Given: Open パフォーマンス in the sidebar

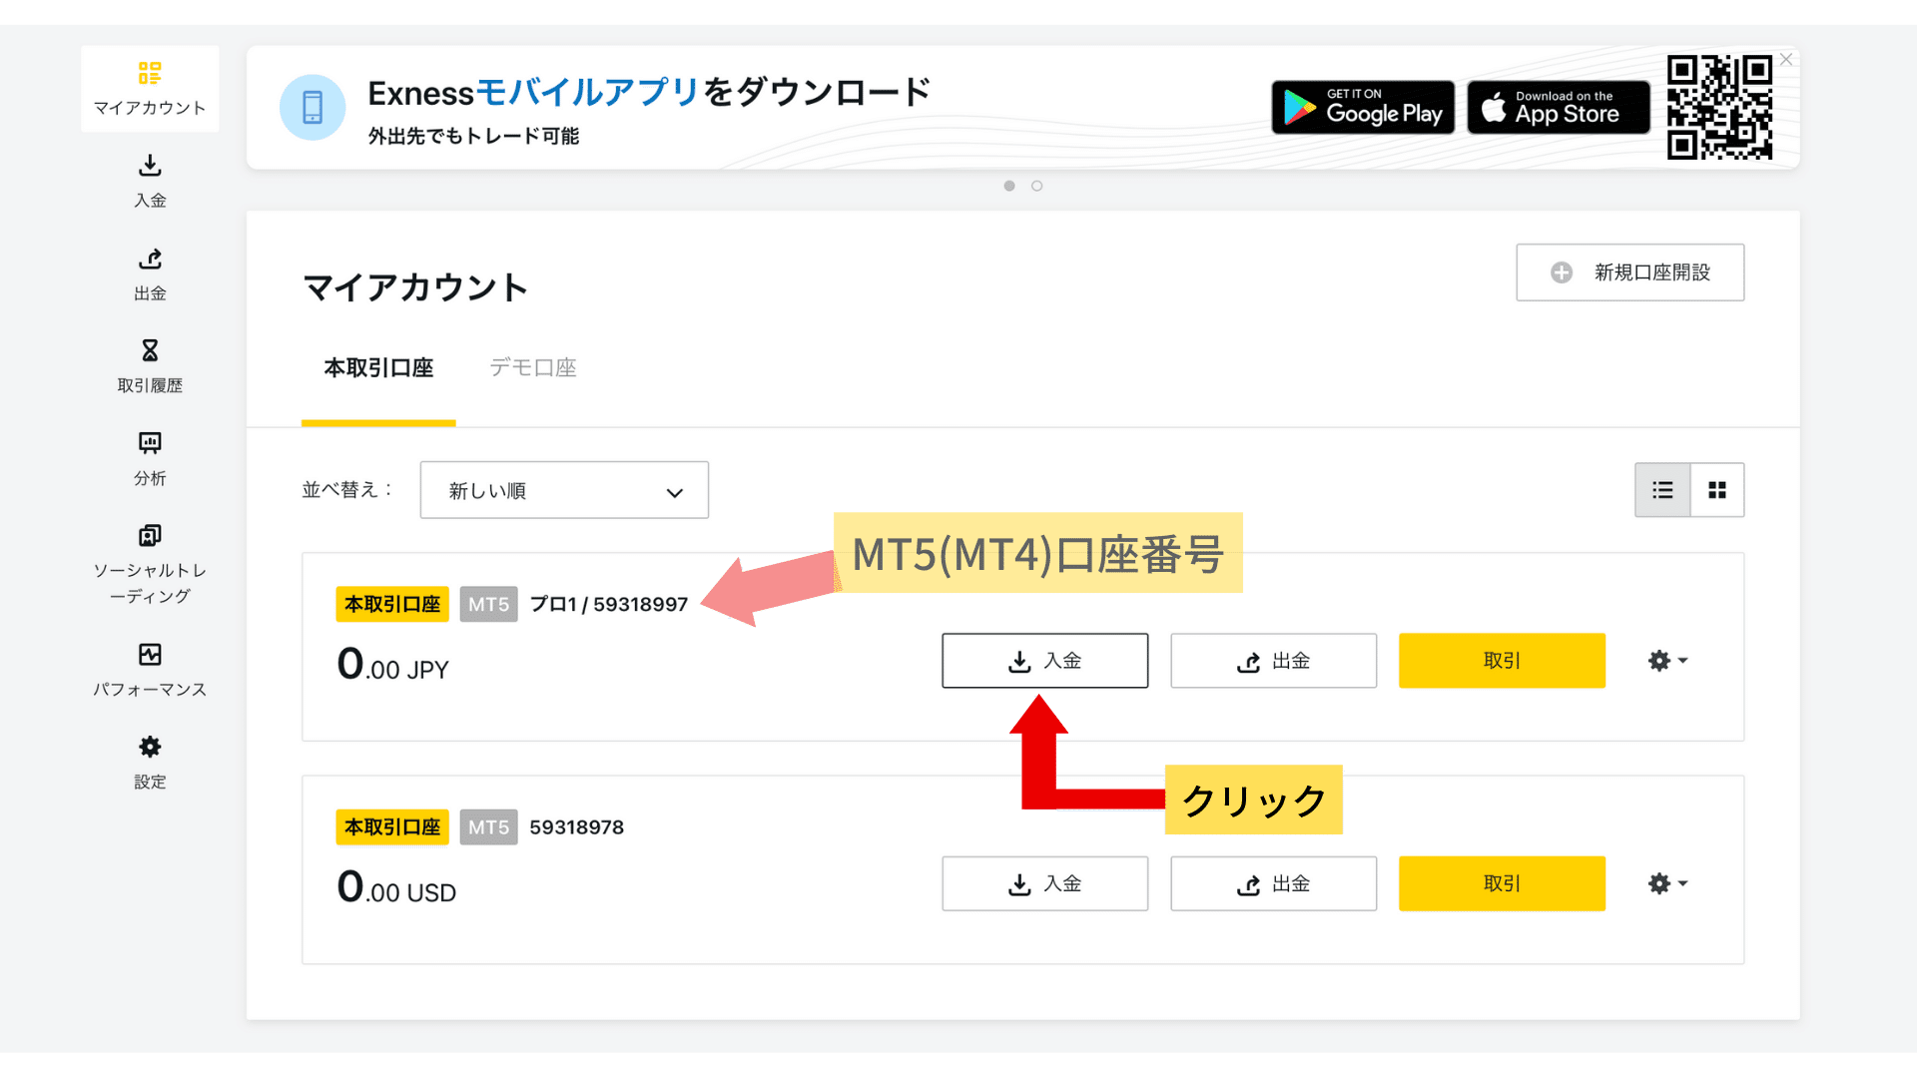Looking at the screenshot, I should pyautogui.click(x=150, y=671).
